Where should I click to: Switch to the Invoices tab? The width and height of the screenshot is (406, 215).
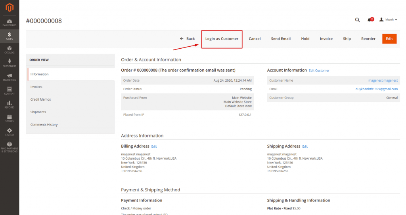(x=36, y=87)
